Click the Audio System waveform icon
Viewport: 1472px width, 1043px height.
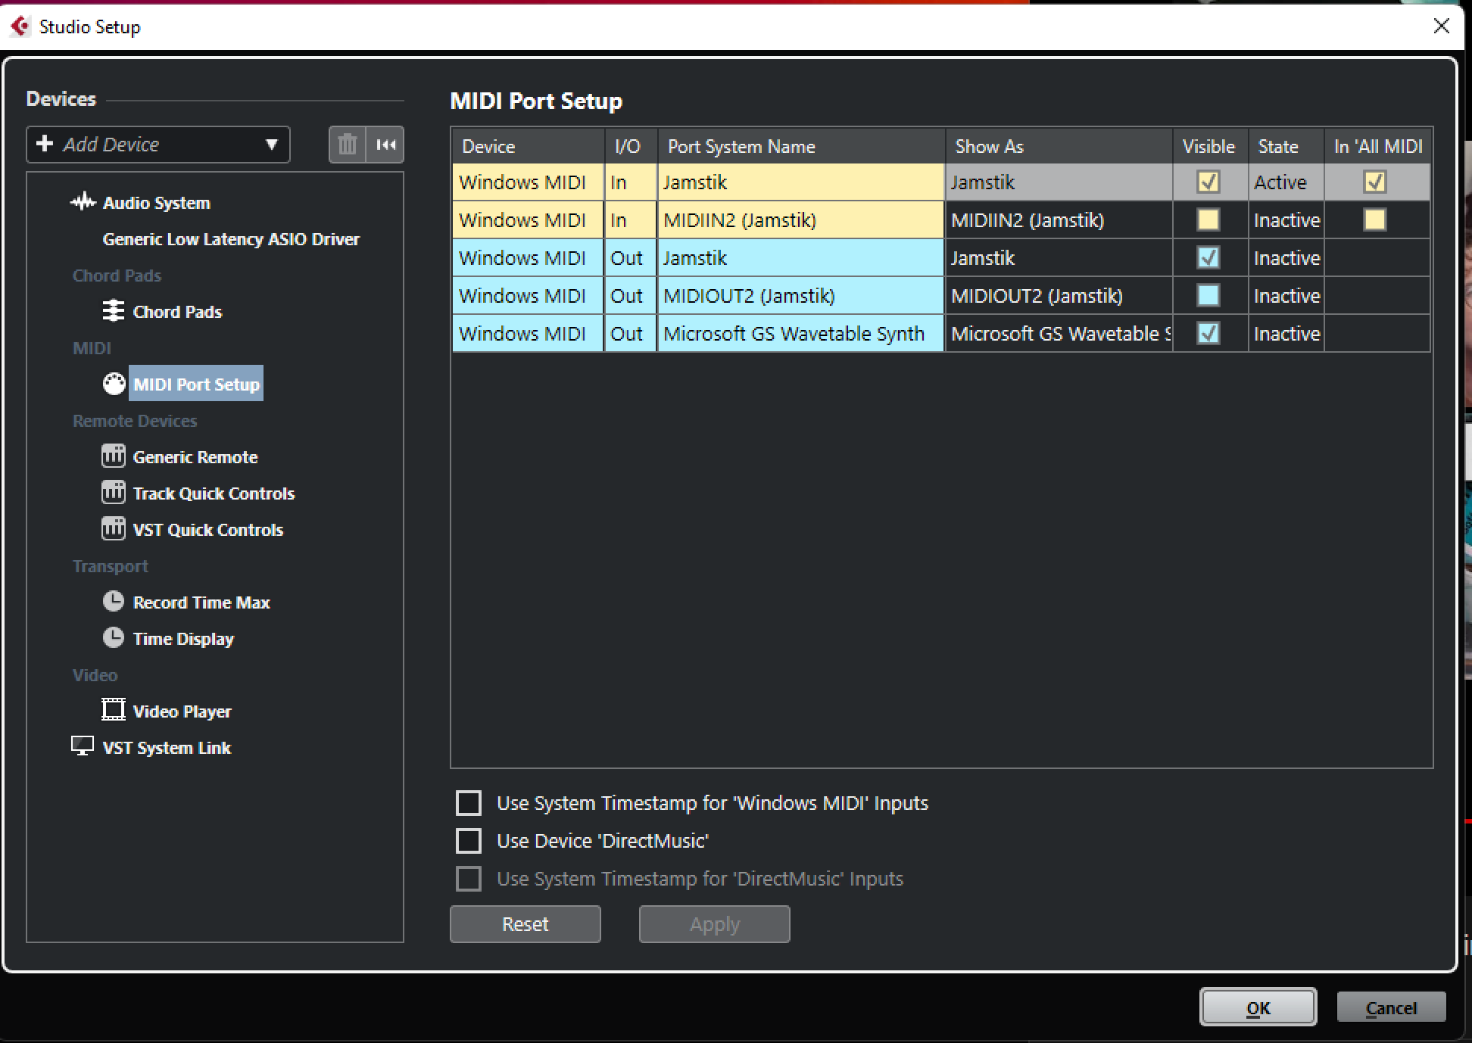click(x=83, y=202)
